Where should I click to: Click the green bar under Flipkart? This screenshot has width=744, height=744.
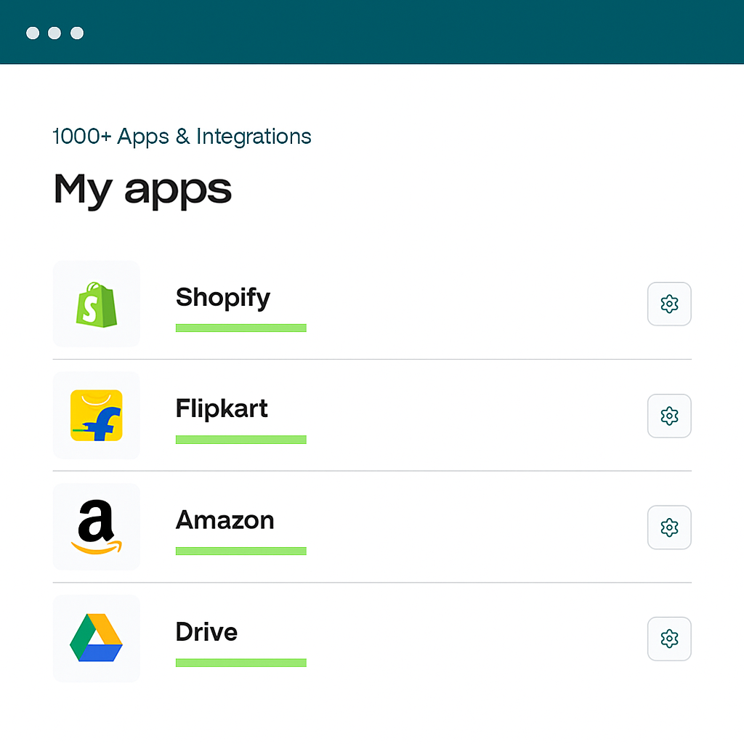pos(240,440)
